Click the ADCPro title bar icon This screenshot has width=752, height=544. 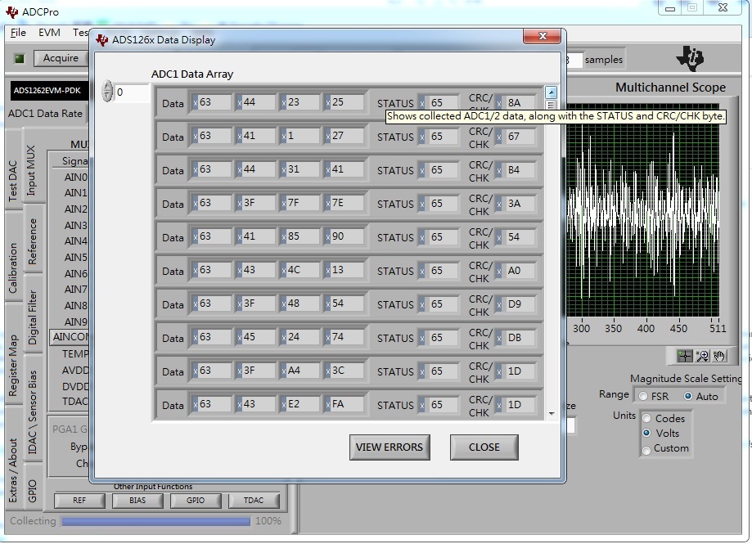11,11
